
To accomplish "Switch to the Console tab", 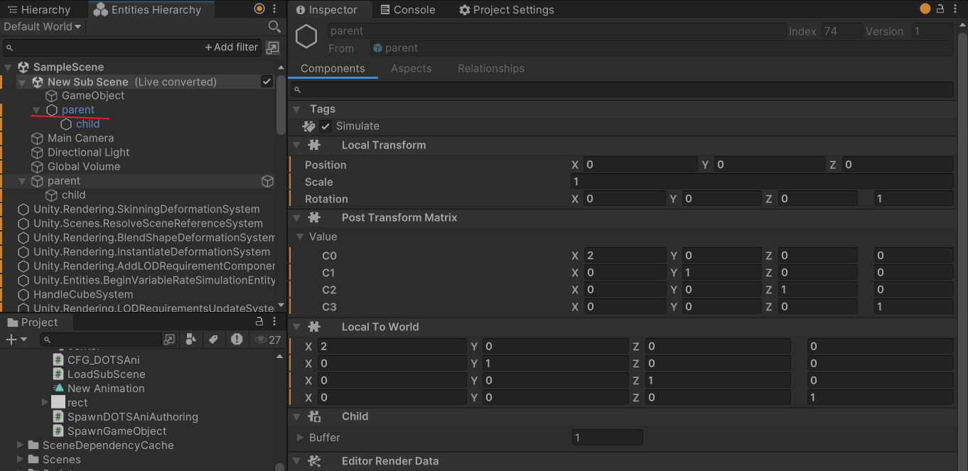I will [408, 10].
